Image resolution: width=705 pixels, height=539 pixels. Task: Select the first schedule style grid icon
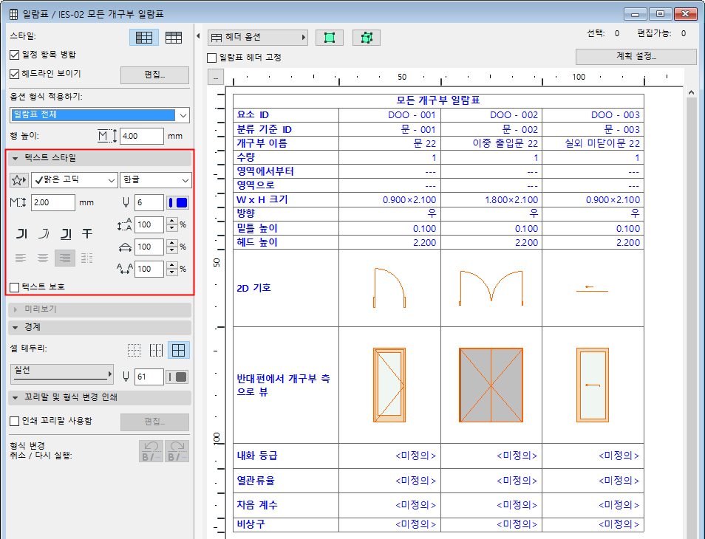(144, 38)
